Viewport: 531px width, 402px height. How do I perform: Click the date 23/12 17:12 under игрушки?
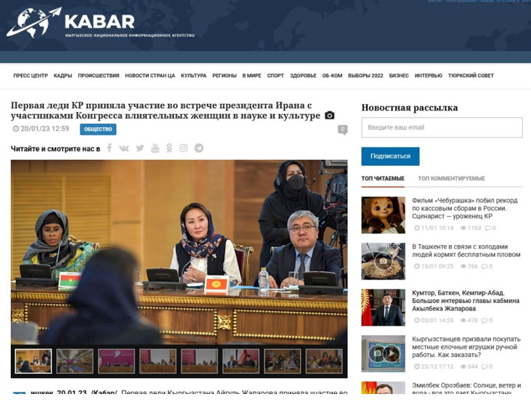[434, 366]
